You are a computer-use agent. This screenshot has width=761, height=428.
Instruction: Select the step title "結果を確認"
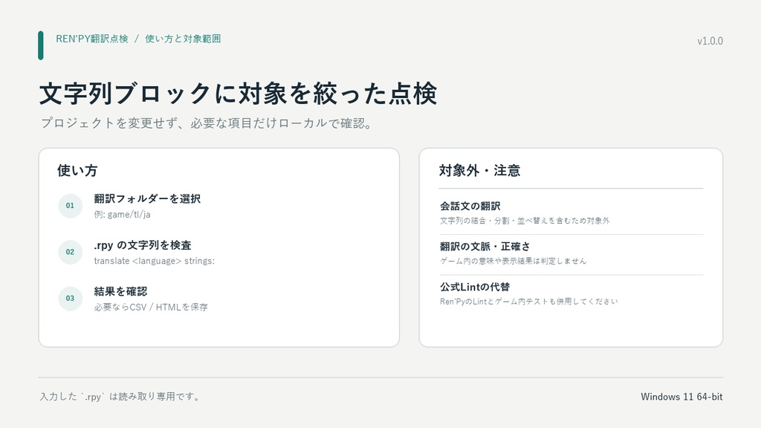pos(120,291)
